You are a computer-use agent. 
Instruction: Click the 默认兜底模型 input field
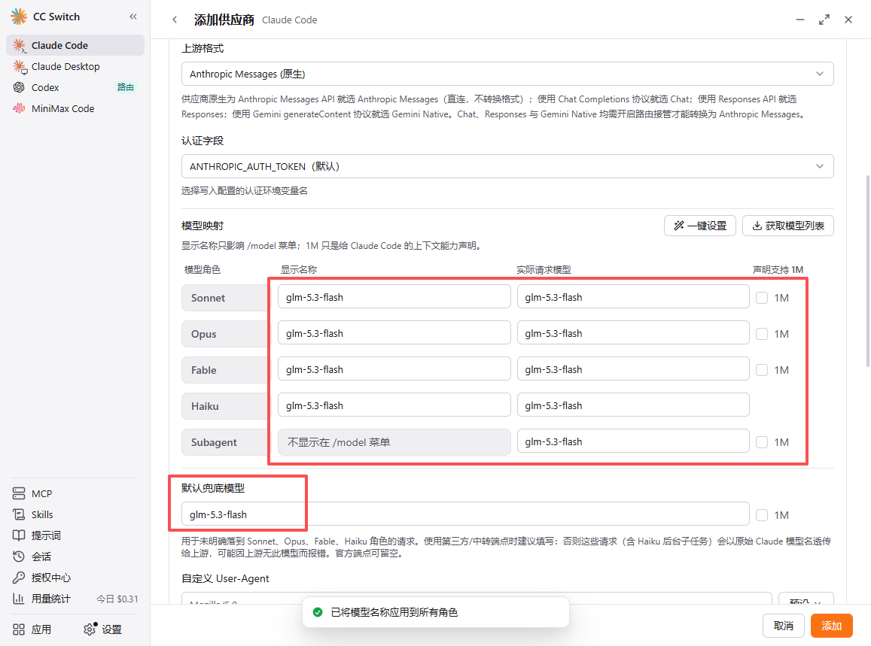(x=465, y=514)
